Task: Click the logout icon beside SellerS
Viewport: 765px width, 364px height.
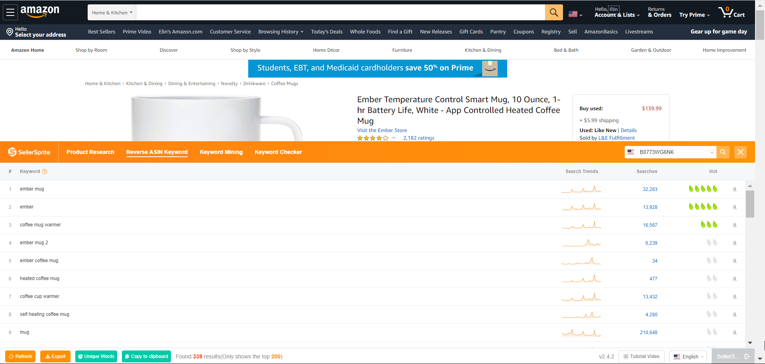Action: [747, 356]
